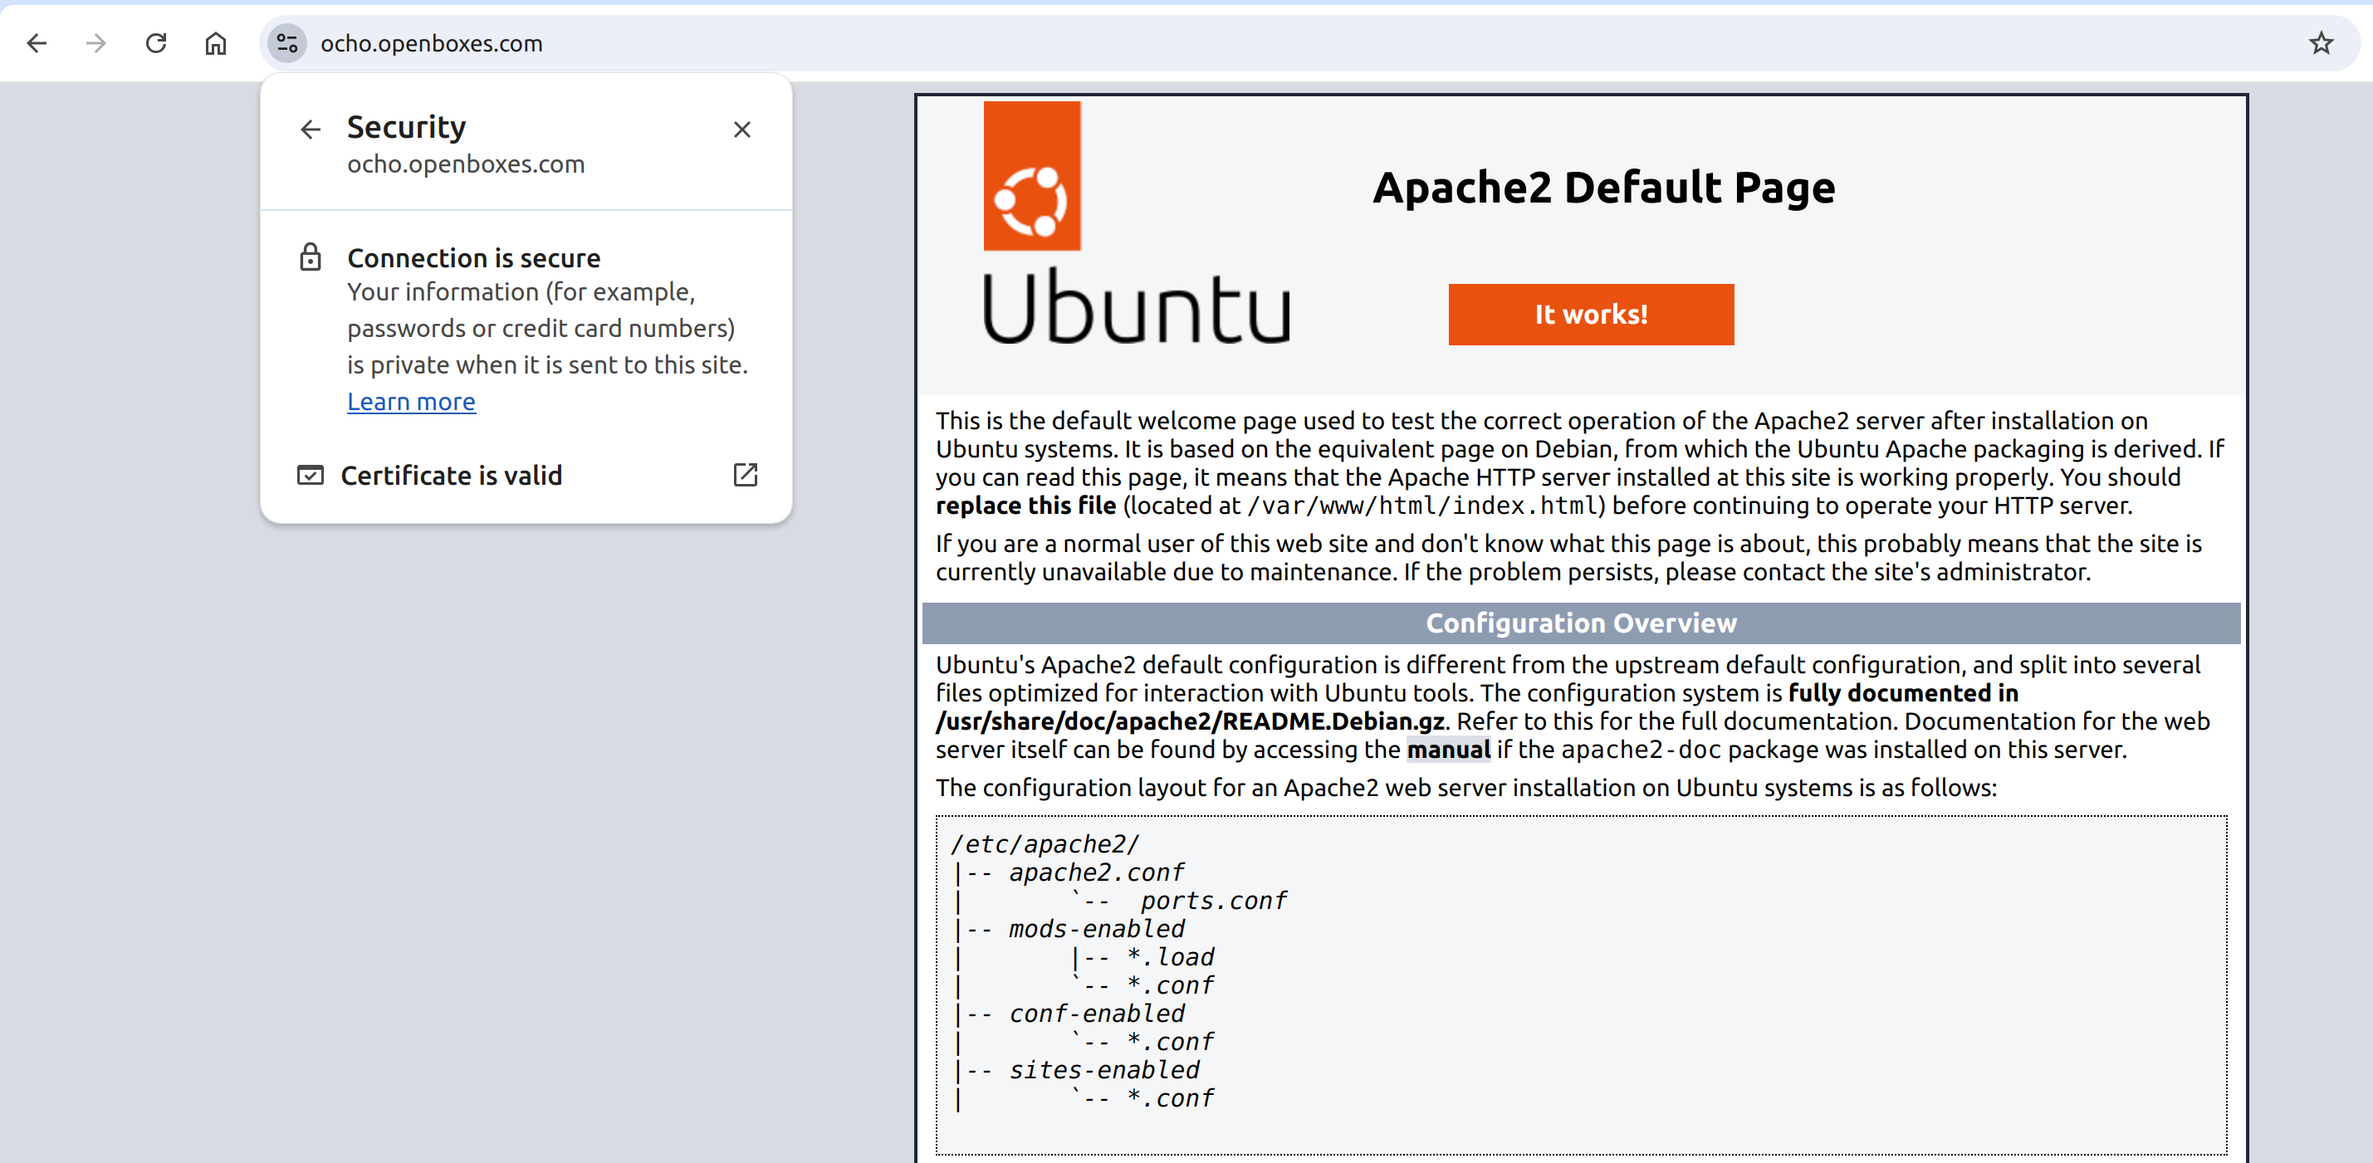Click the Ubuntu logo image
Image resolution: width=2373 pixels, height=1163 pixels.
(1137, 222)
